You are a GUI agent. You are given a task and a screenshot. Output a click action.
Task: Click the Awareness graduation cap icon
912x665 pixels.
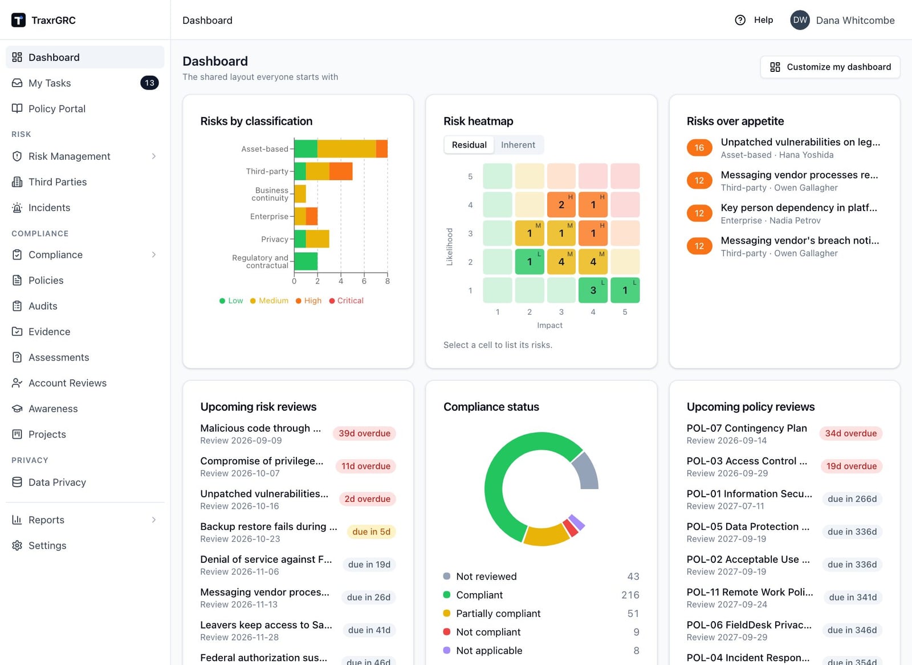click(17, 408)
